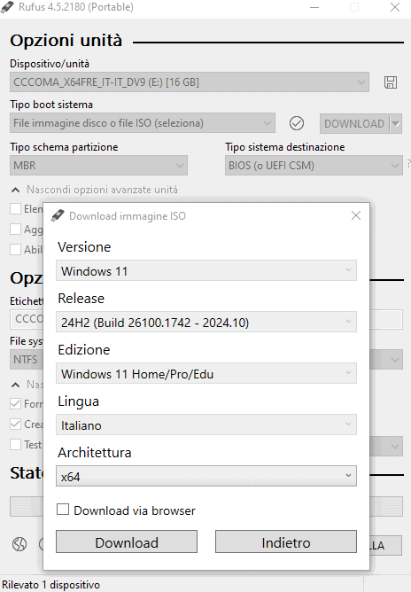Image resolution: width=411 pixels, height=592 pixels.
Task: Open the File system NTFS dropdown
Action: [x=27, y=360]
